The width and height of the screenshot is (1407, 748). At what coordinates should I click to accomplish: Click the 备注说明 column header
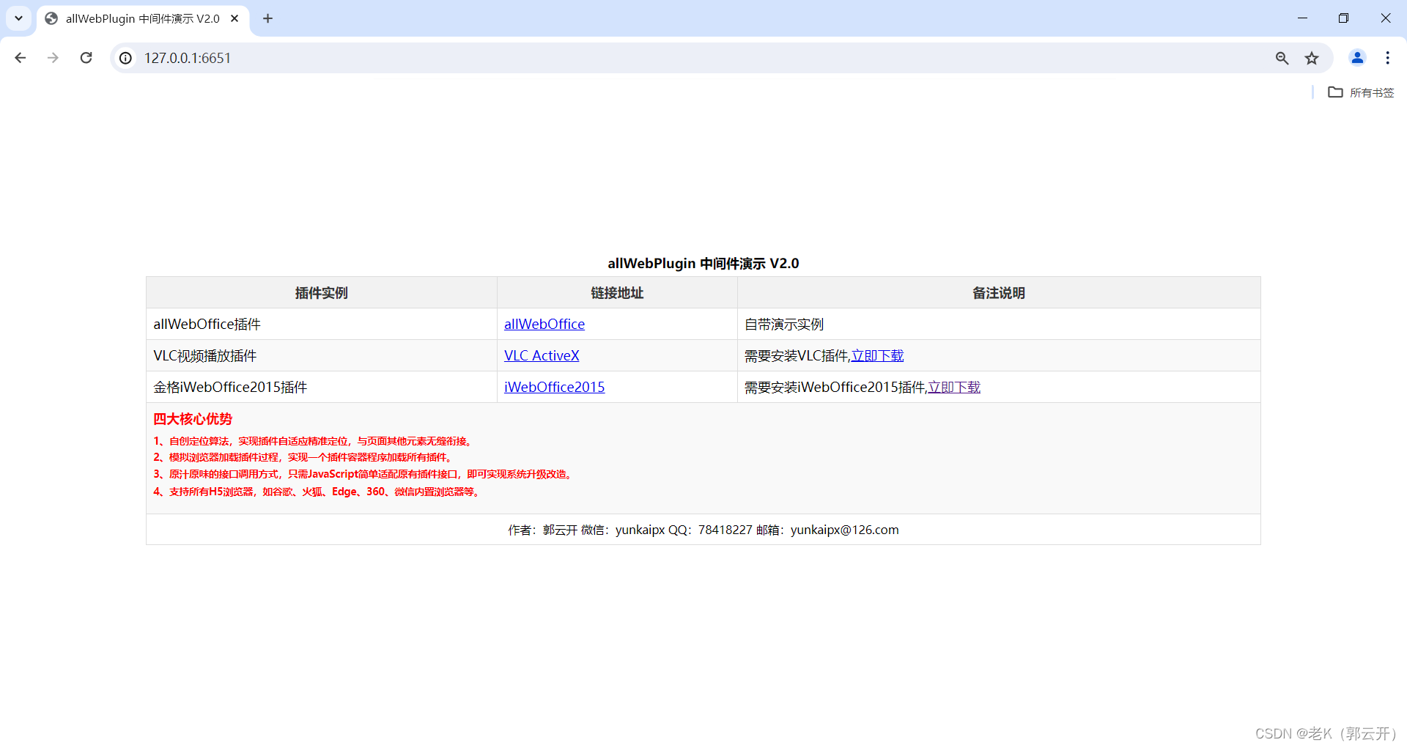click(999, 292)
